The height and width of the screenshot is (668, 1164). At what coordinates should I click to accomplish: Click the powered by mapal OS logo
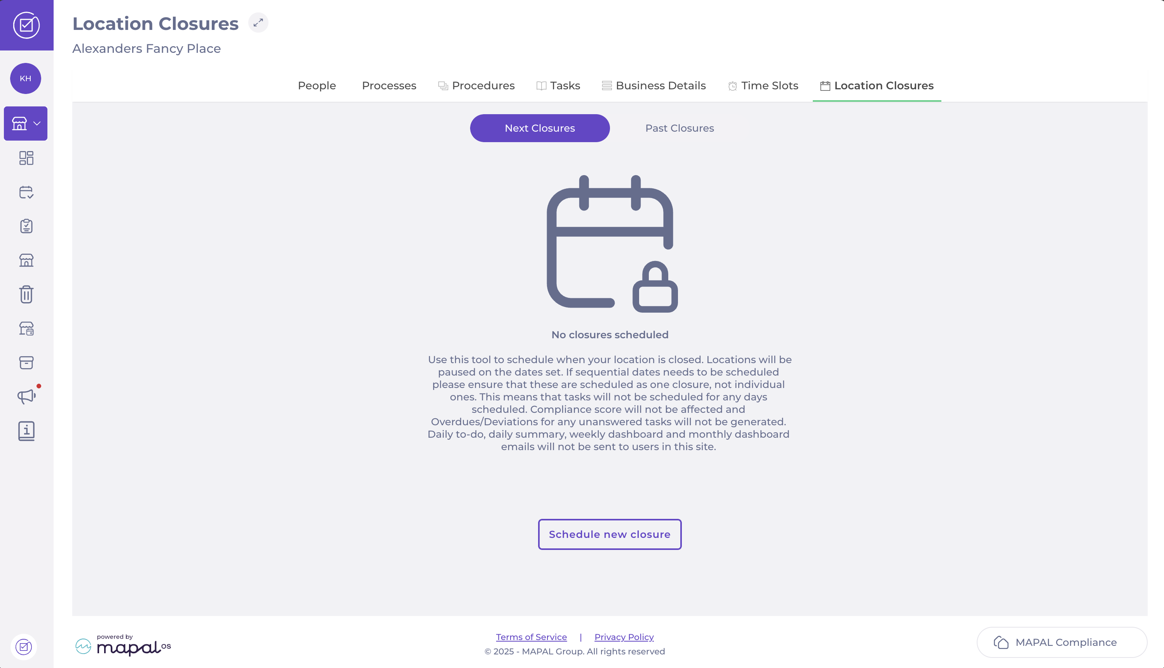[123, 645]
